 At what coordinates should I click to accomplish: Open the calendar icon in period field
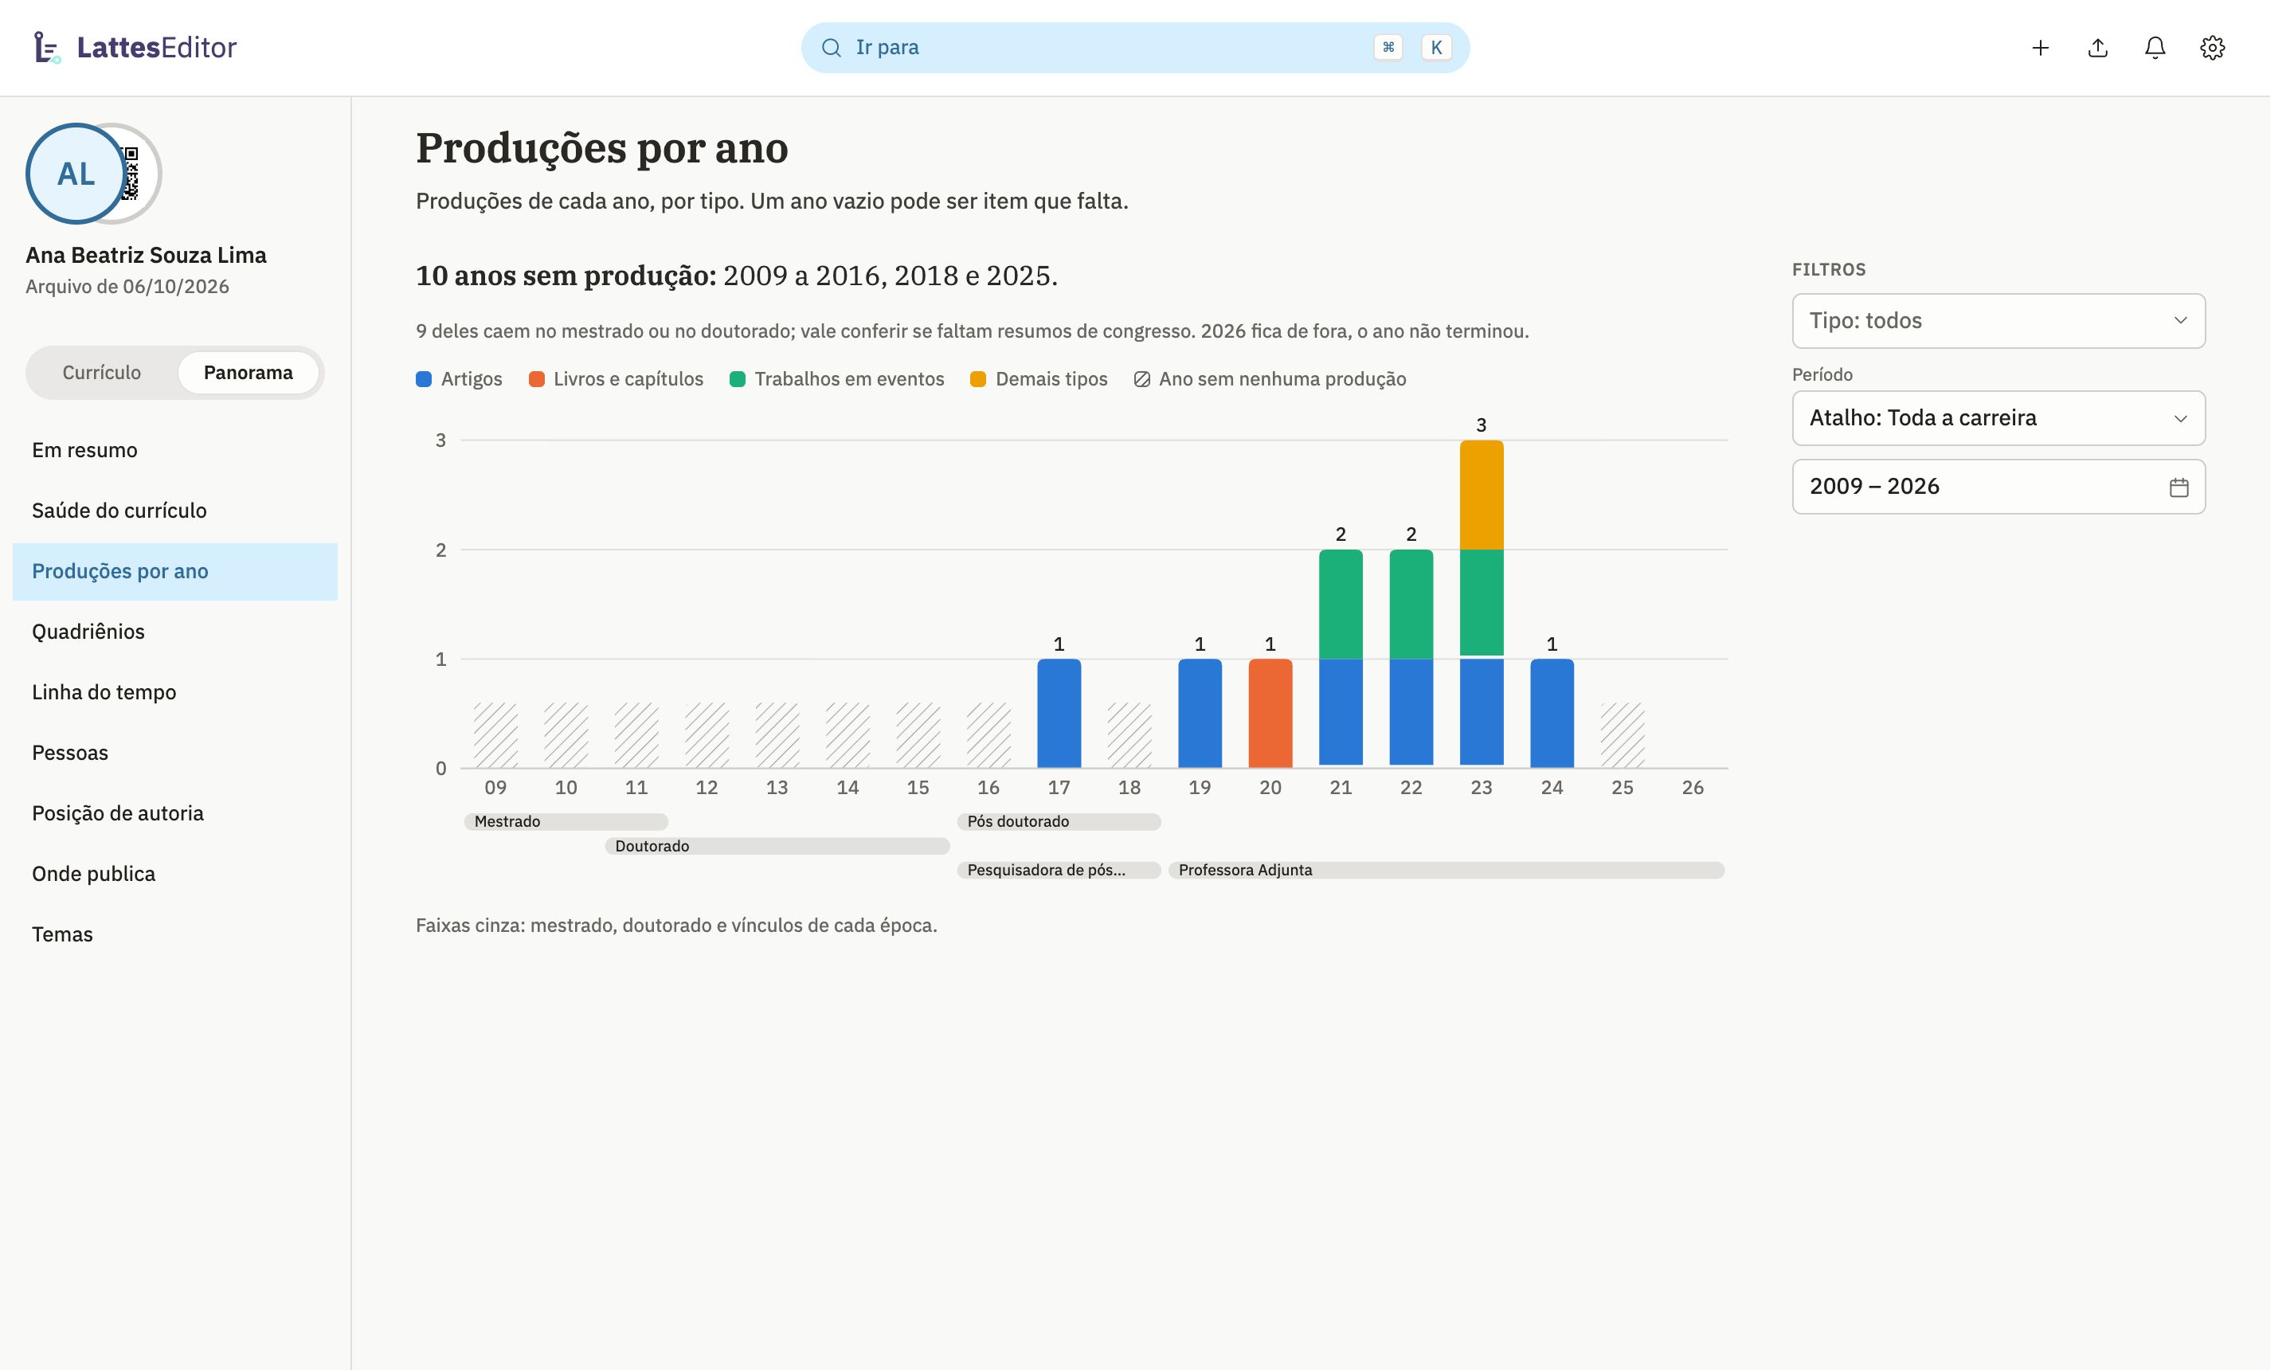pyautogui.click(x=2179, y=487)
